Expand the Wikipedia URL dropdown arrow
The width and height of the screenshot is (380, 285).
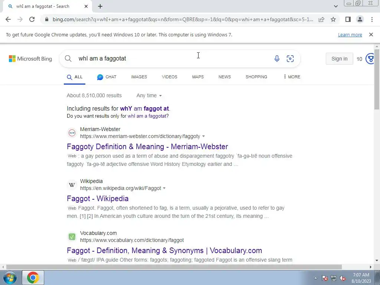click(164, 188)
